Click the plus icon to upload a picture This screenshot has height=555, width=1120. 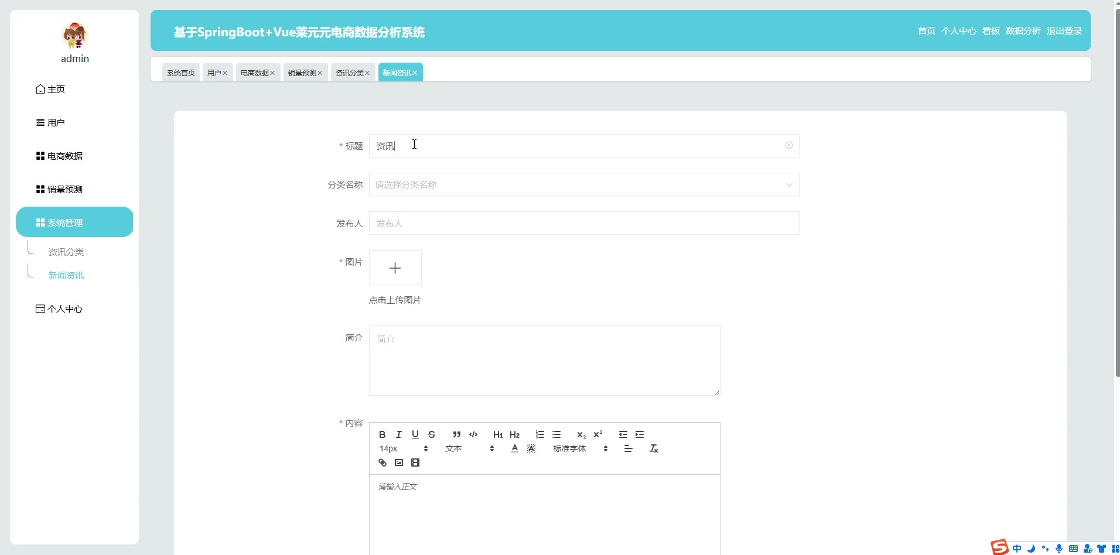[x=395, y=268]
